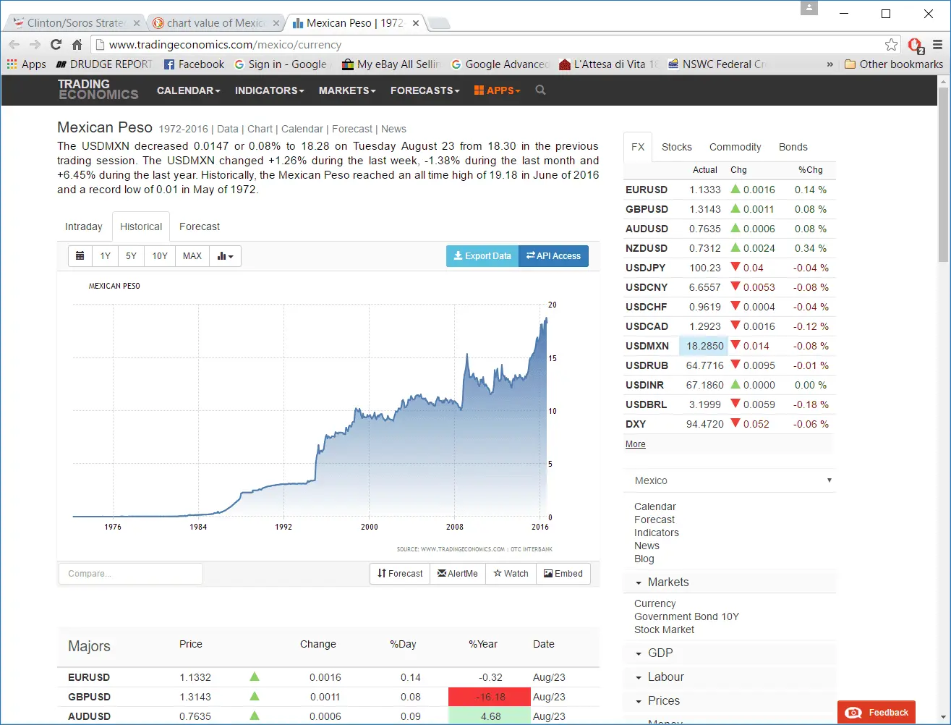
Task: Click the page vertical scrollbar thumb
Action: (x=943, y=174)
